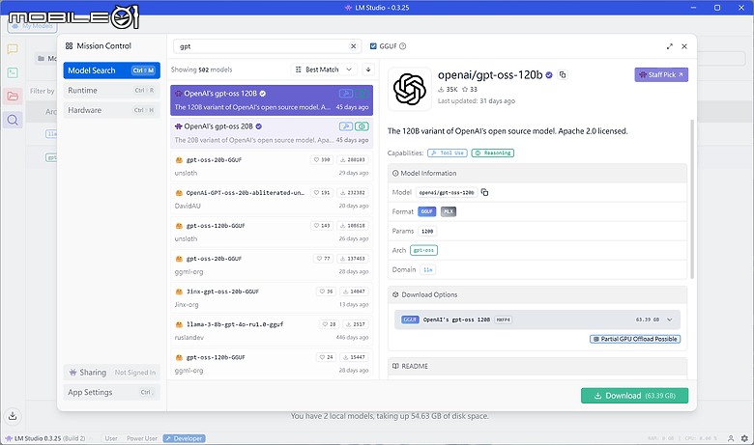
Task: Copy the openai/gpt-oss-120b title name
Action: tap(563, 75)
